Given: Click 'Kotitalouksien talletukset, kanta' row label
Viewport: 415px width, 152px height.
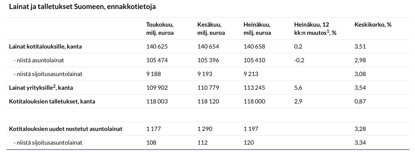Looking at the screenshot, I should click(52, 101).
